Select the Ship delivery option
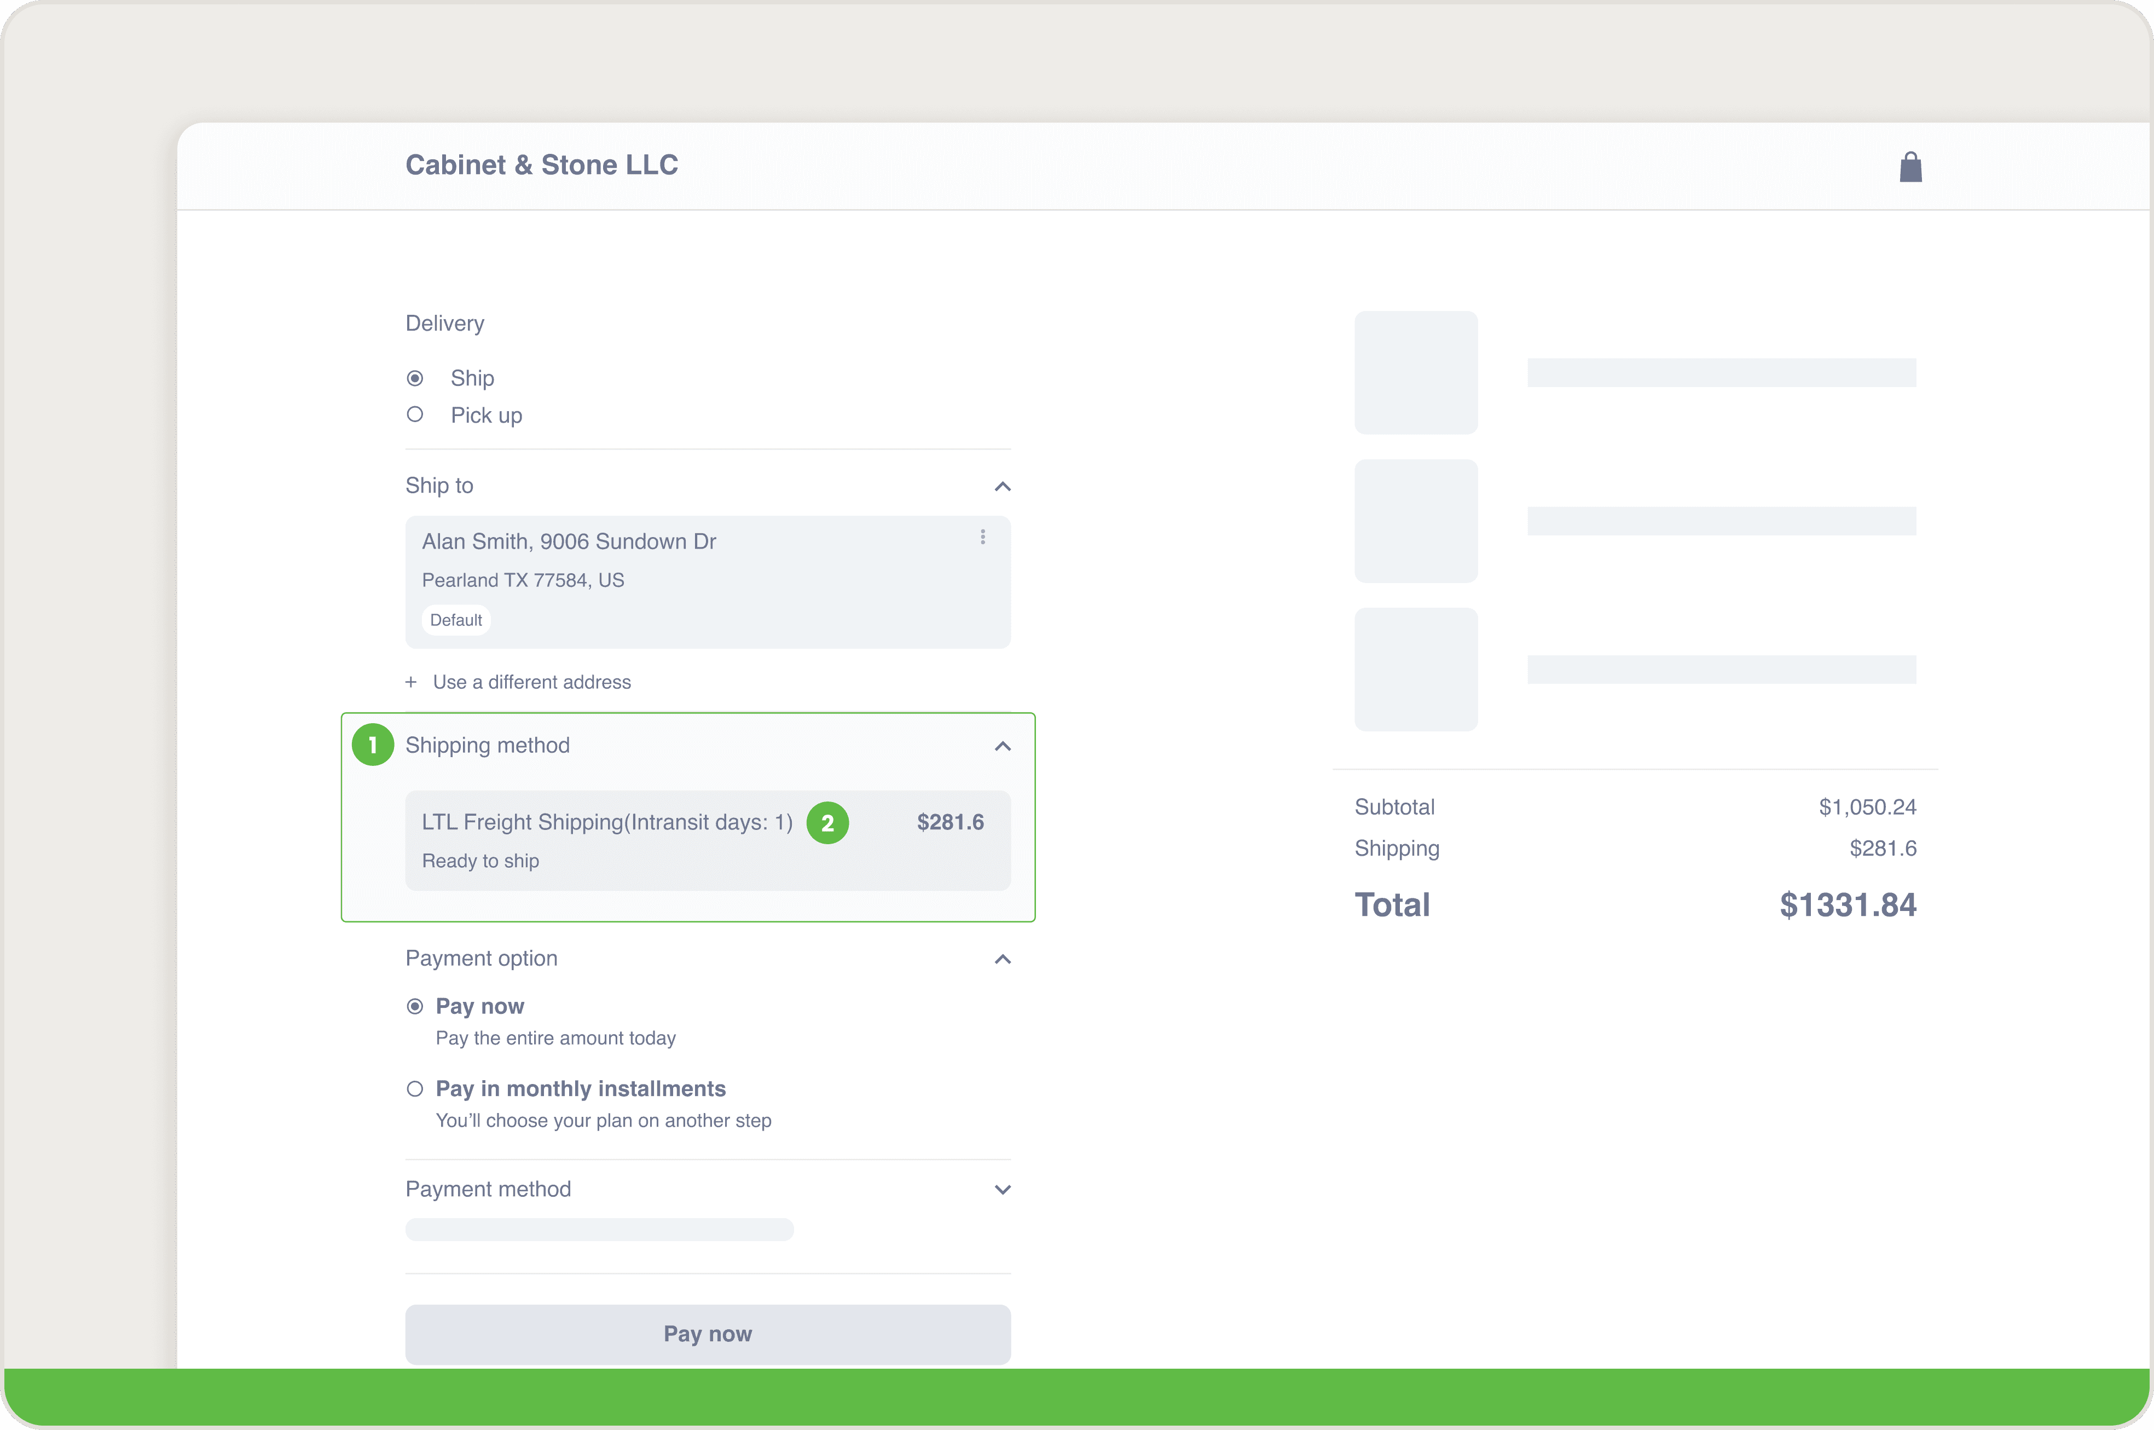 415,378
